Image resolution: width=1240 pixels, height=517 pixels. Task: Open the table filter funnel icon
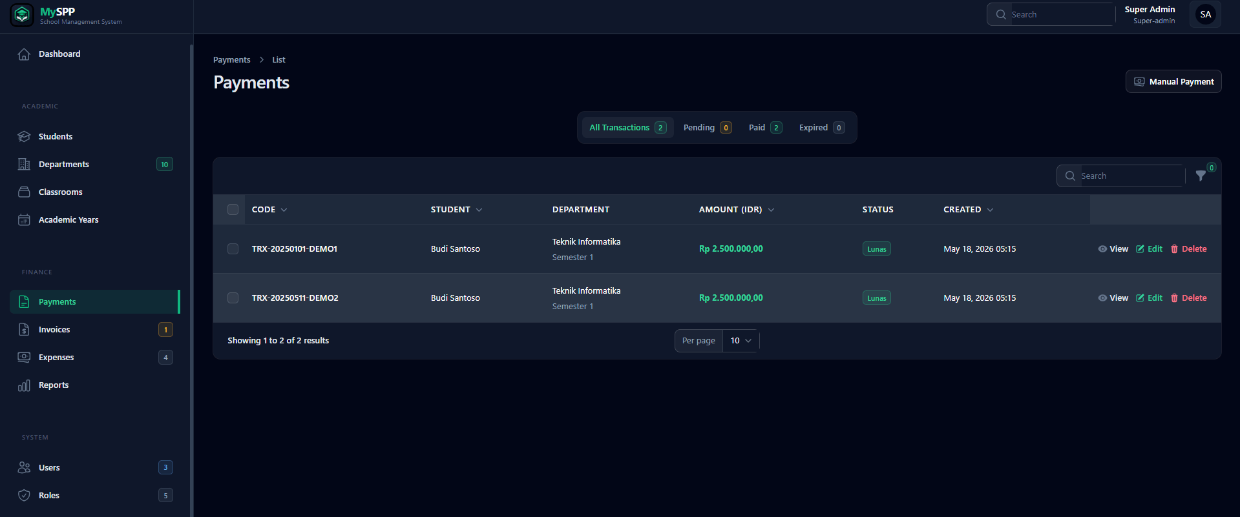pos(1201,176)
